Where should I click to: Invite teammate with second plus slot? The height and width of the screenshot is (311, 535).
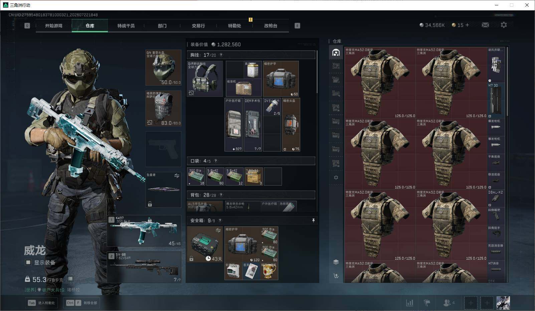(x=487, y=303)
